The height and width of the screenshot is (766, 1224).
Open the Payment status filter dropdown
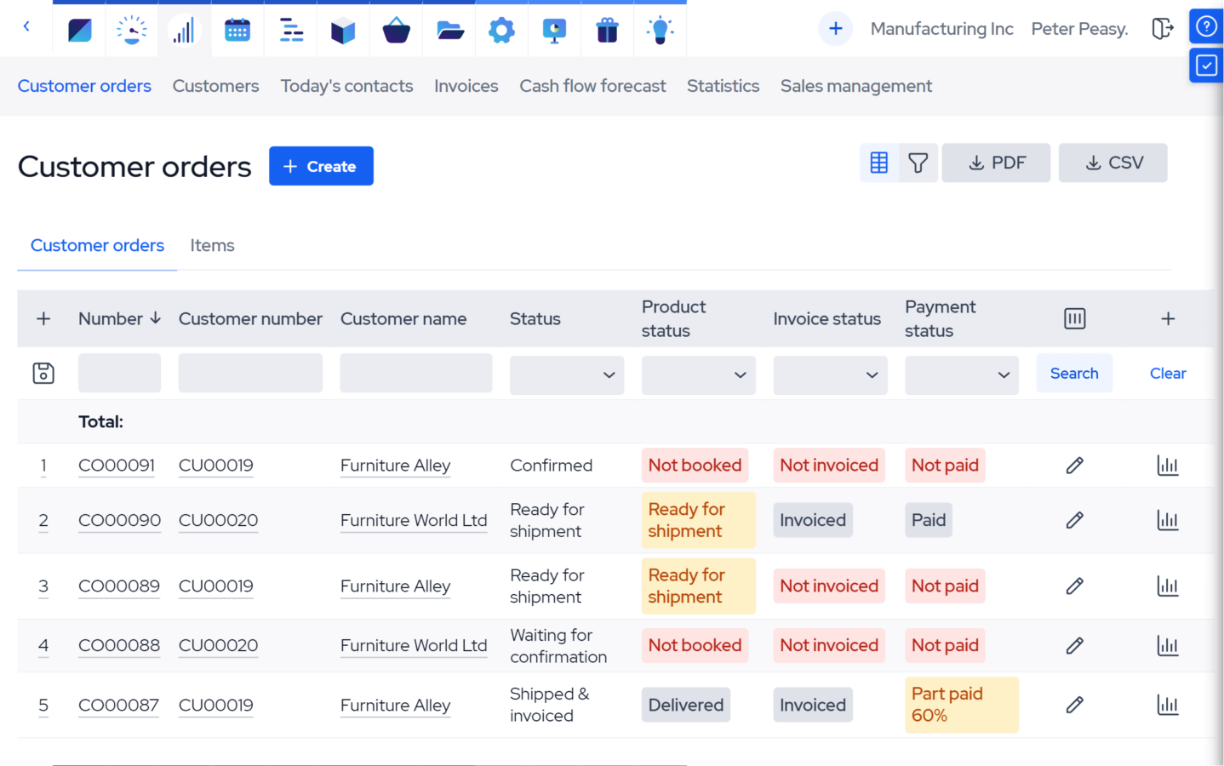tap(961, 374)
